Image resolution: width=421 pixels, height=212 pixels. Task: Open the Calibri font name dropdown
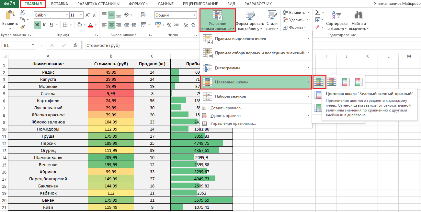click(x=67, y=15)
